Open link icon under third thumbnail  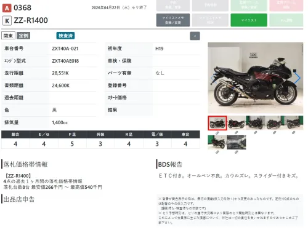(255, 133)
